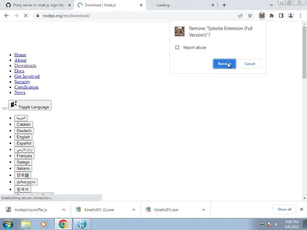The height and width of the screenshot is (230, 307).
Task: Click the browser forward arrow
Action: 16,16
